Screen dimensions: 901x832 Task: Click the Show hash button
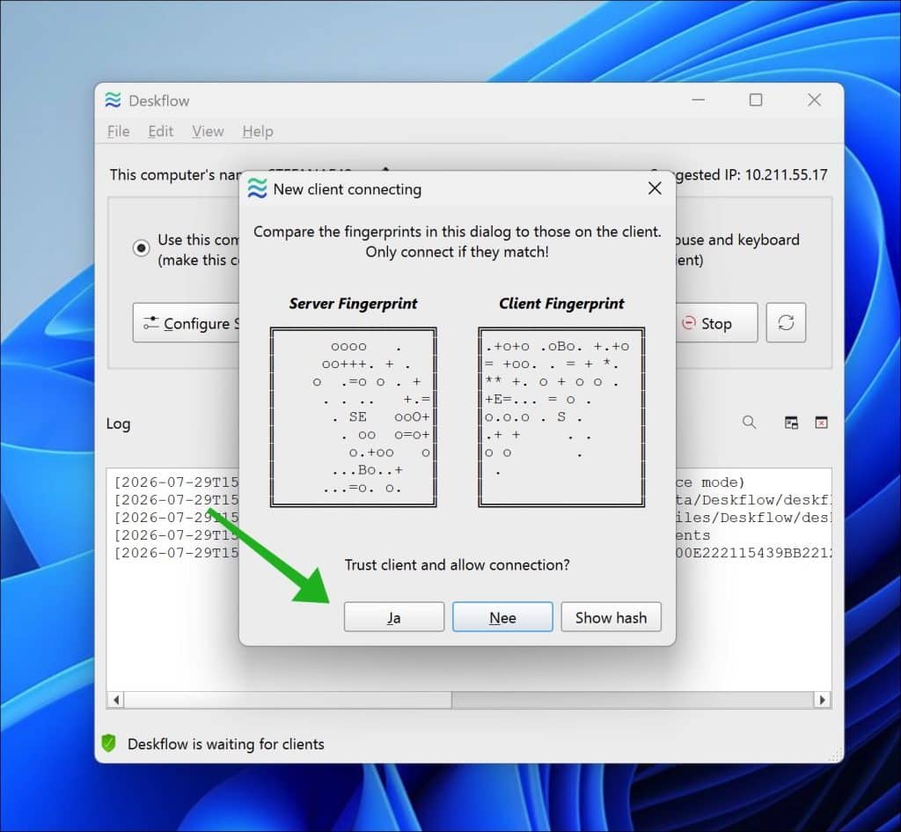[x=611, y=617]
